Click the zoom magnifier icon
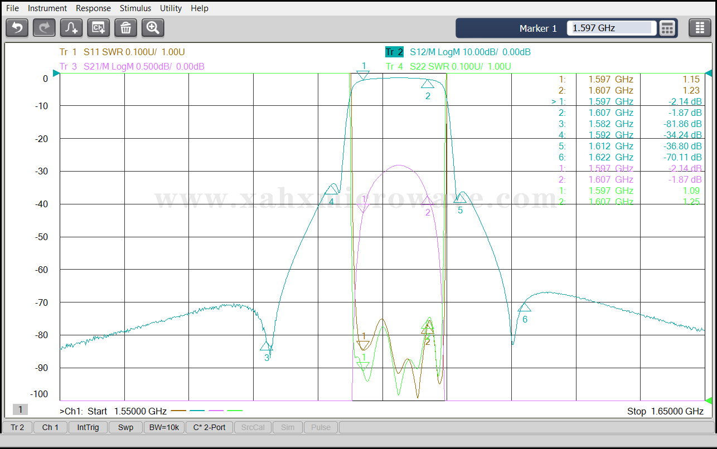Screen dimensions: 717x449 [153, 27]
